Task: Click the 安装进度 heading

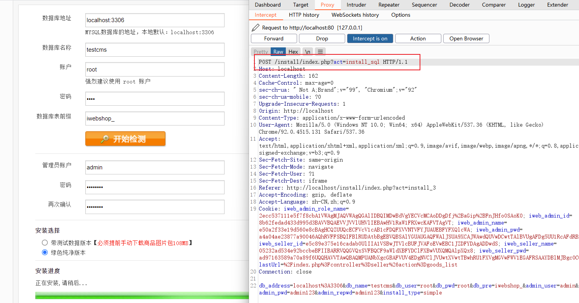Action: tap(48, 271)
